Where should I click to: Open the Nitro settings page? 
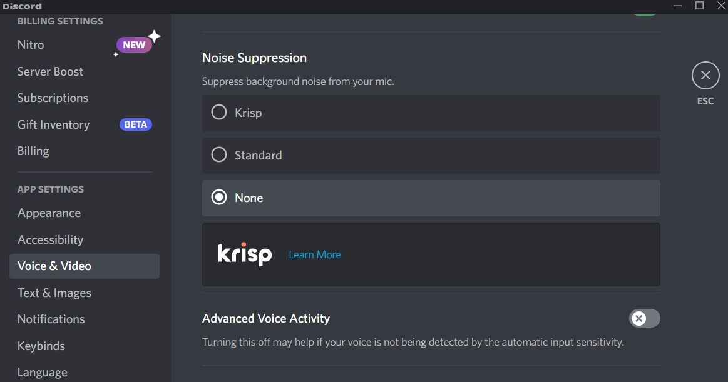click(x=30, y=44)
